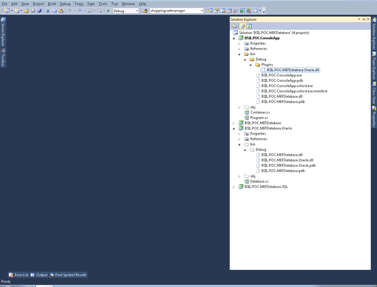Open the Window menu
This screenshot has height=287, width=377.
(128, 4)
